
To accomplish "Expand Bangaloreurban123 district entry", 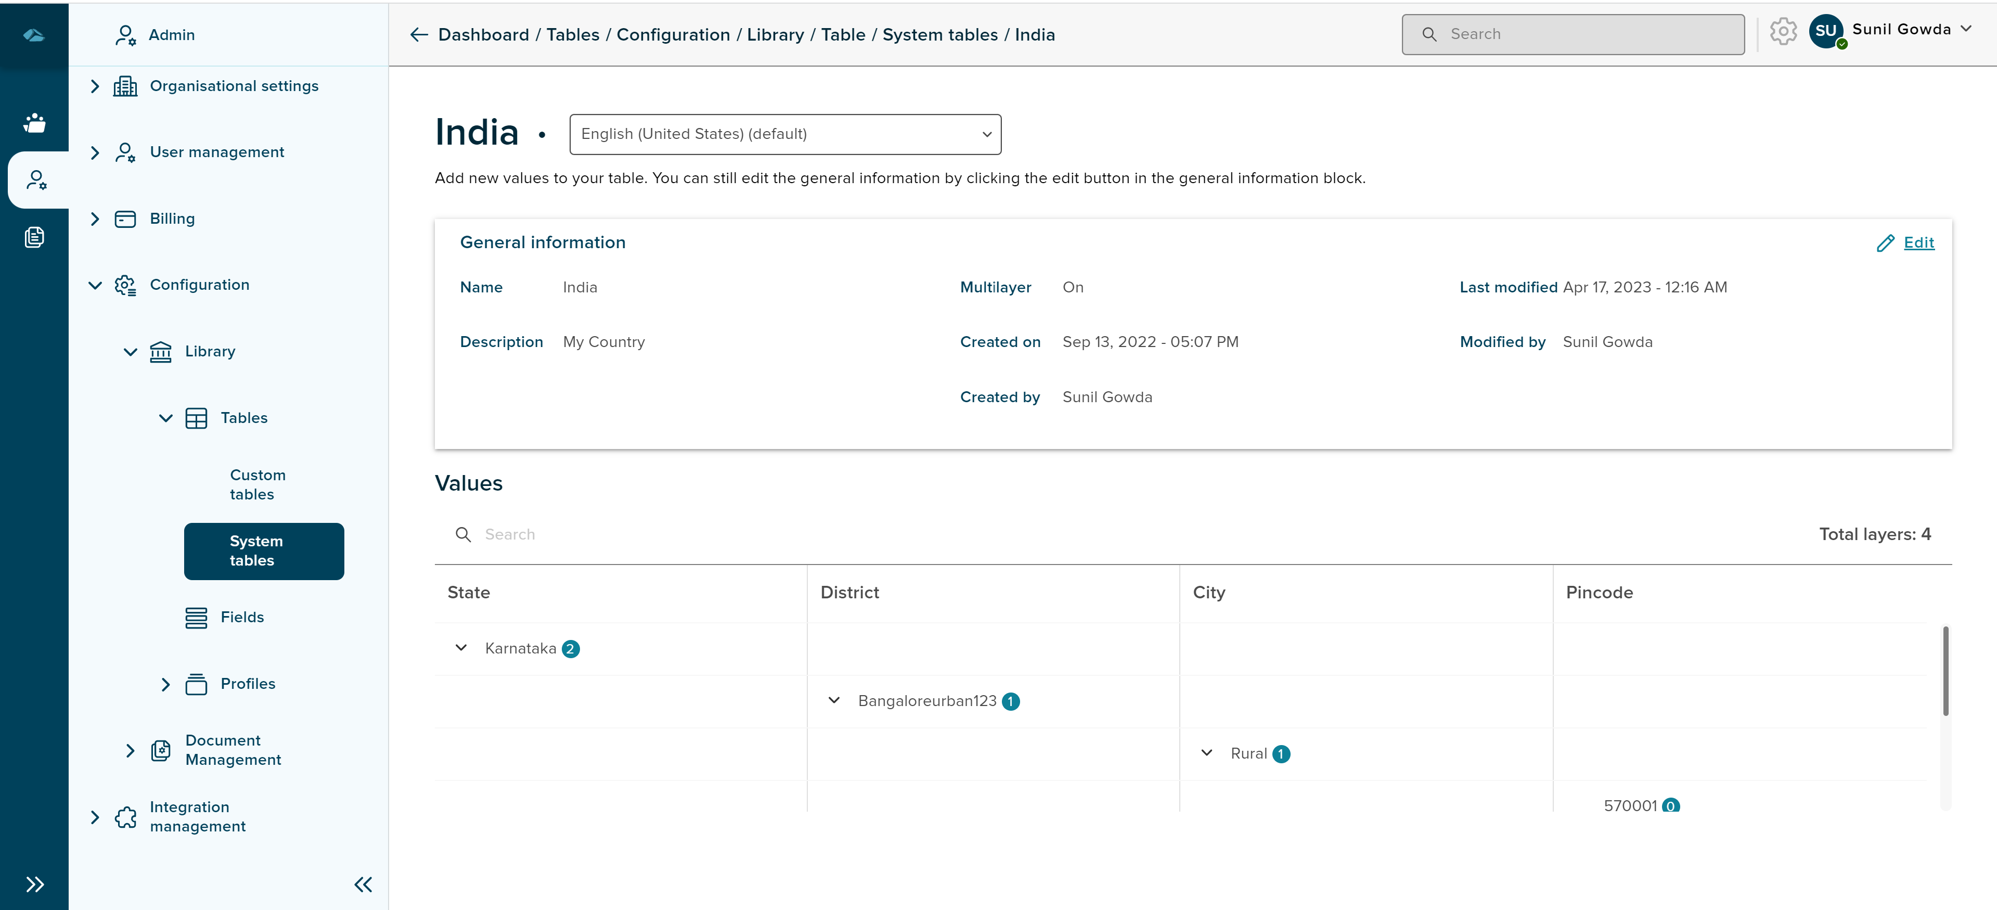I will click(x=834, y=700).
